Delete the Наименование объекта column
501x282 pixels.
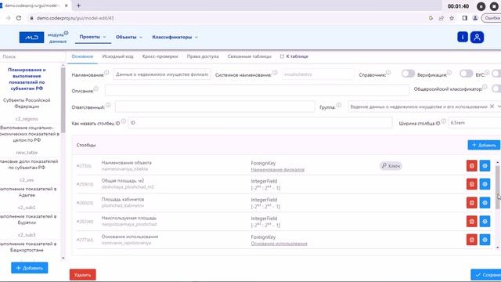click(x=471, y=165)
